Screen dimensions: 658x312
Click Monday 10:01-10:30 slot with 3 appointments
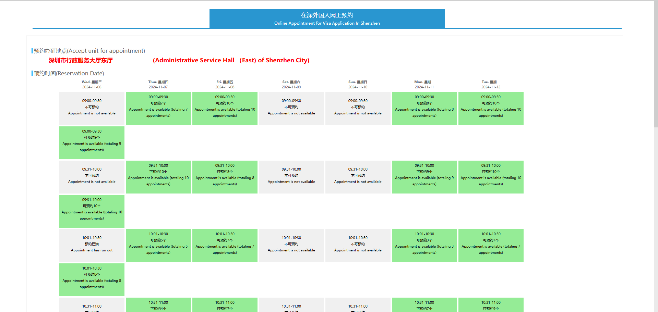point(424,245)
